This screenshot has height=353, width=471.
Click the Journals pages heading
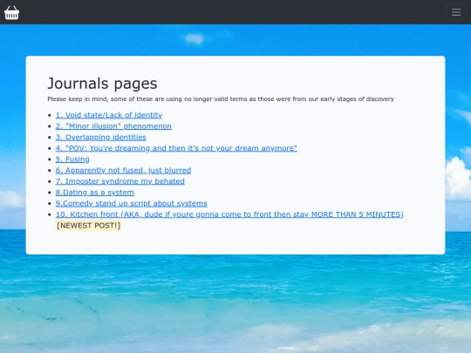102,84
